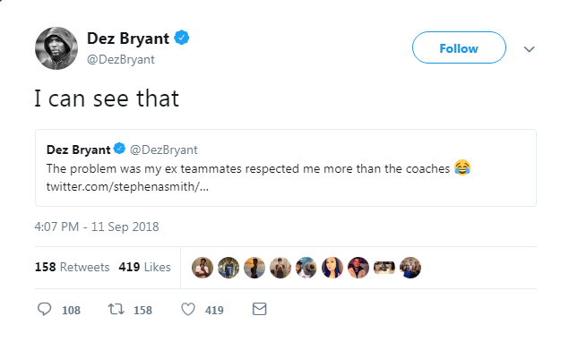Open the @DezBryant handle under the name

(121, 59)
